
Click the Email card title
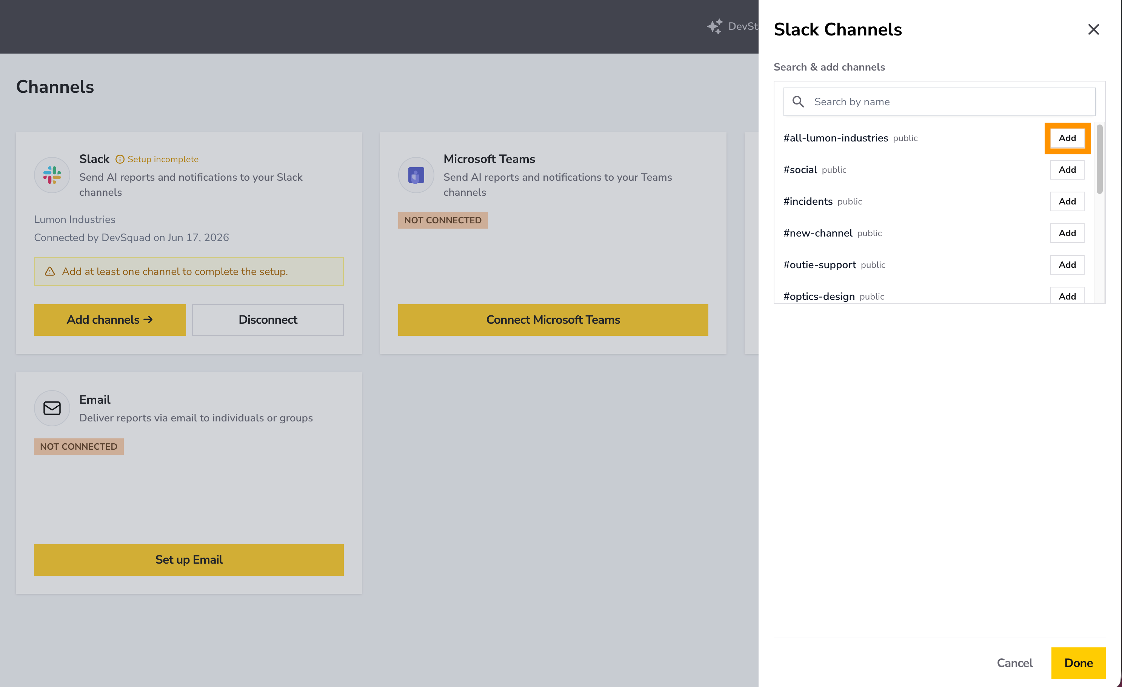coord(95,400)
